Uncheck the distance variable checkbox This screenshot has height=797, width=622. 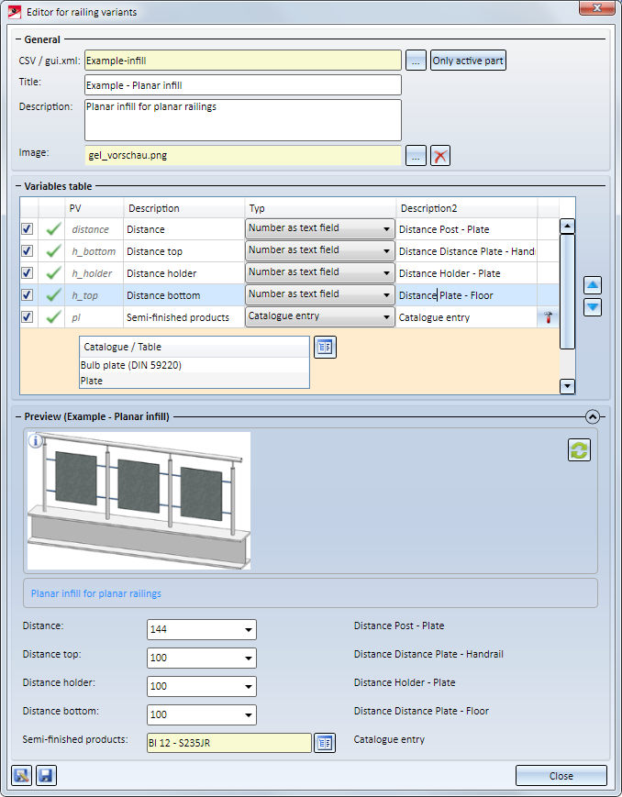point(27,229)
